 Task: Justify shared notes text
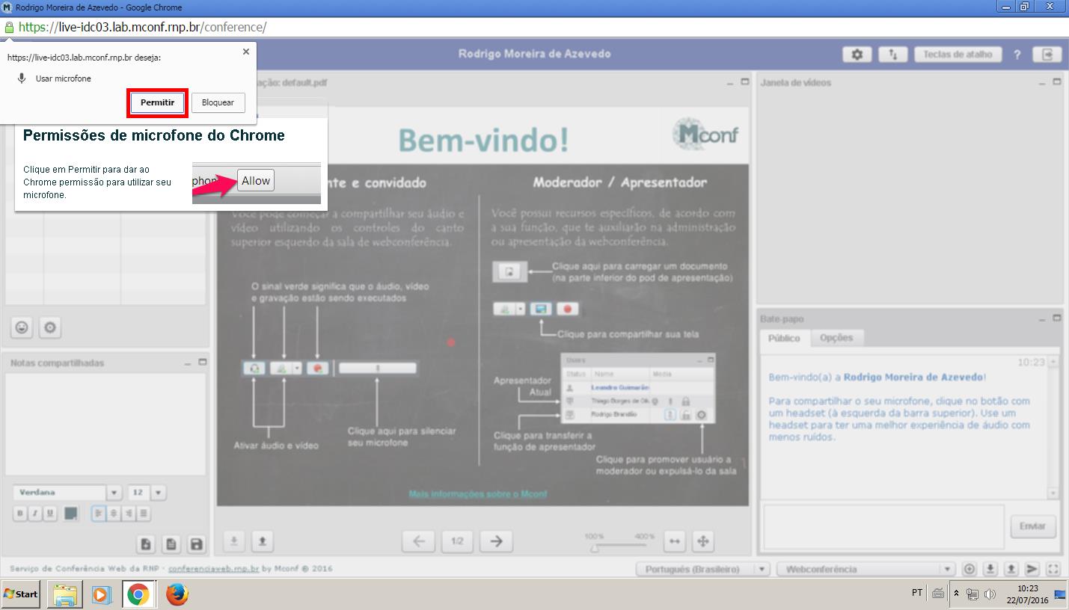click(x=144, y=514)
